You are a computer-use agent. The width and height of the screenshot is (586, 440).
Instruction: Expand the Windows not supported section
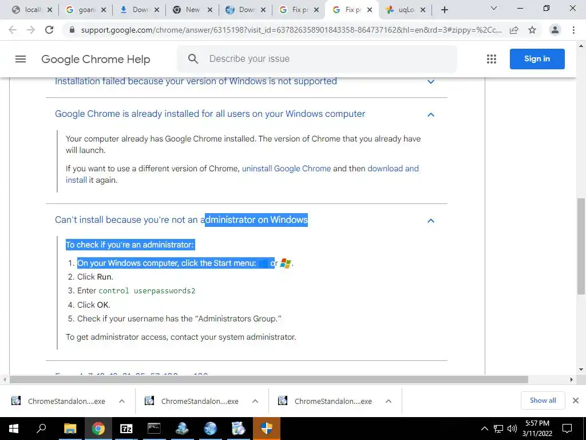[x=430, y=81]
